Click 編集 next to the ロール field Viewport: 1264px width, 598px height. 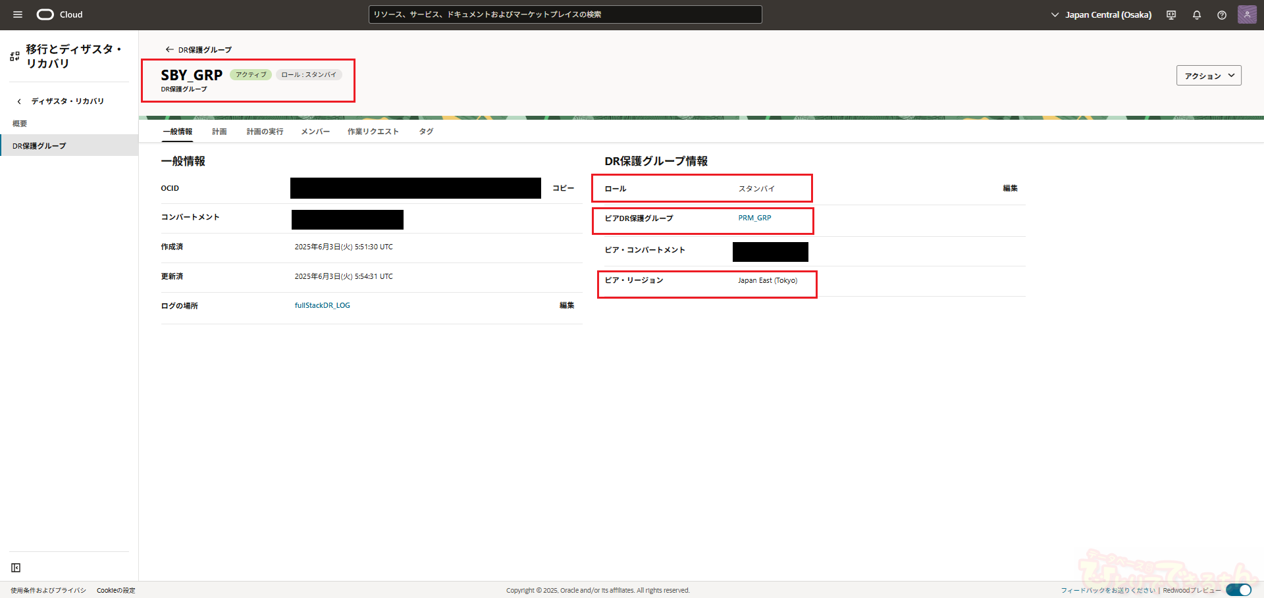pos(1010,188)
